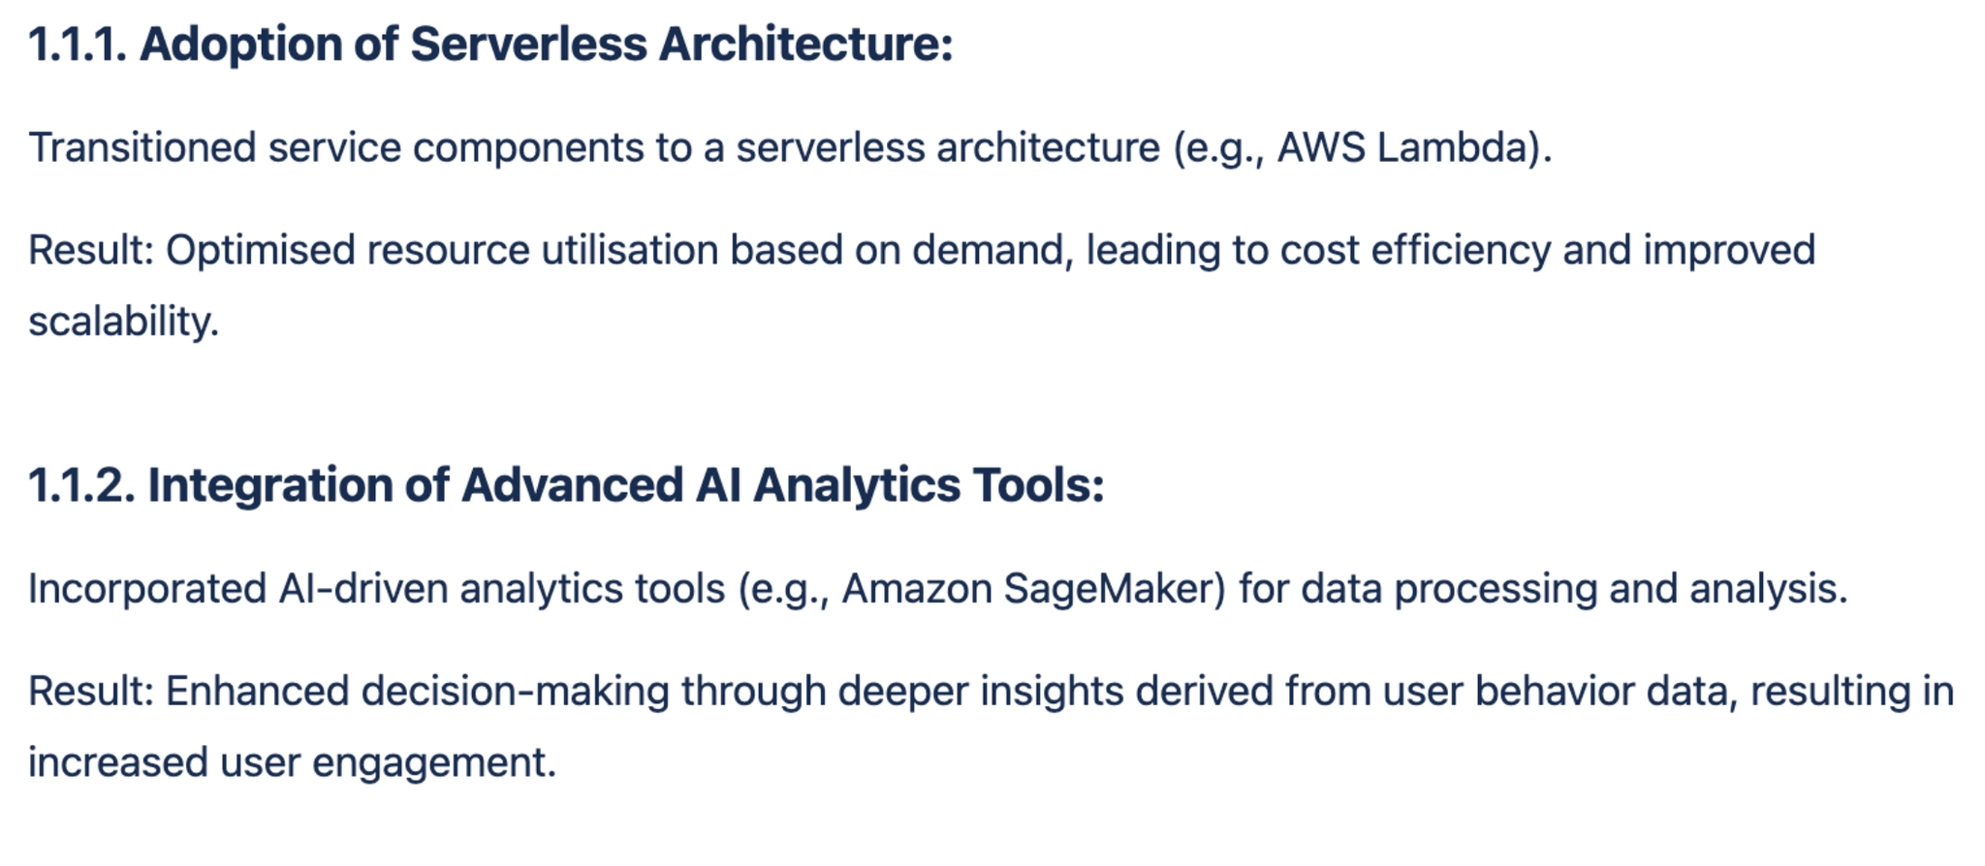Click the word "Enhanced" in second result
The width and height of the screenshot is (1985, 866).
coord(257,692)
